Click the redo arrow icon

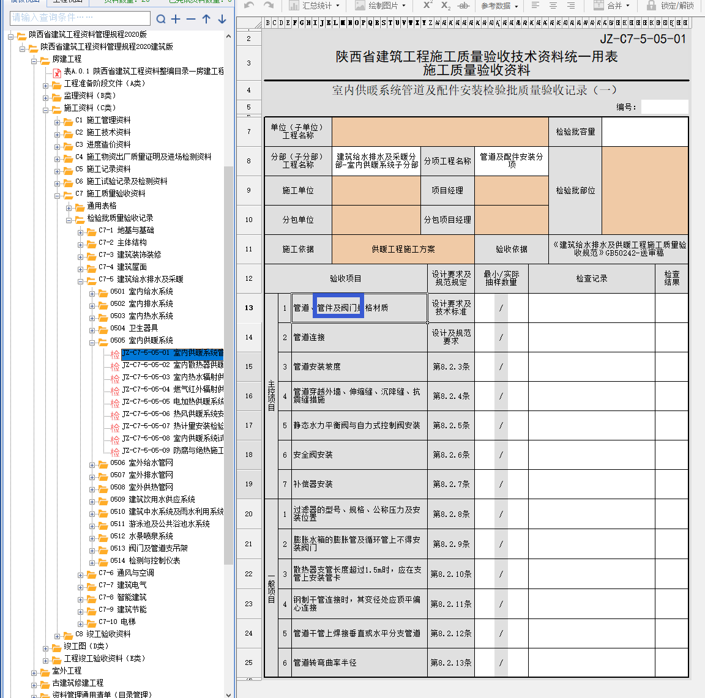269,6
